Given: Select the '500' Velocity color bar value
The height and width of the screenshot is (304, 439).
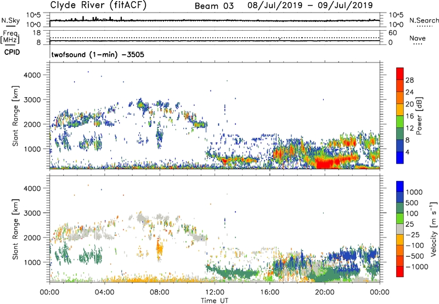Looking at the screenshot, I should pos(413,202).
